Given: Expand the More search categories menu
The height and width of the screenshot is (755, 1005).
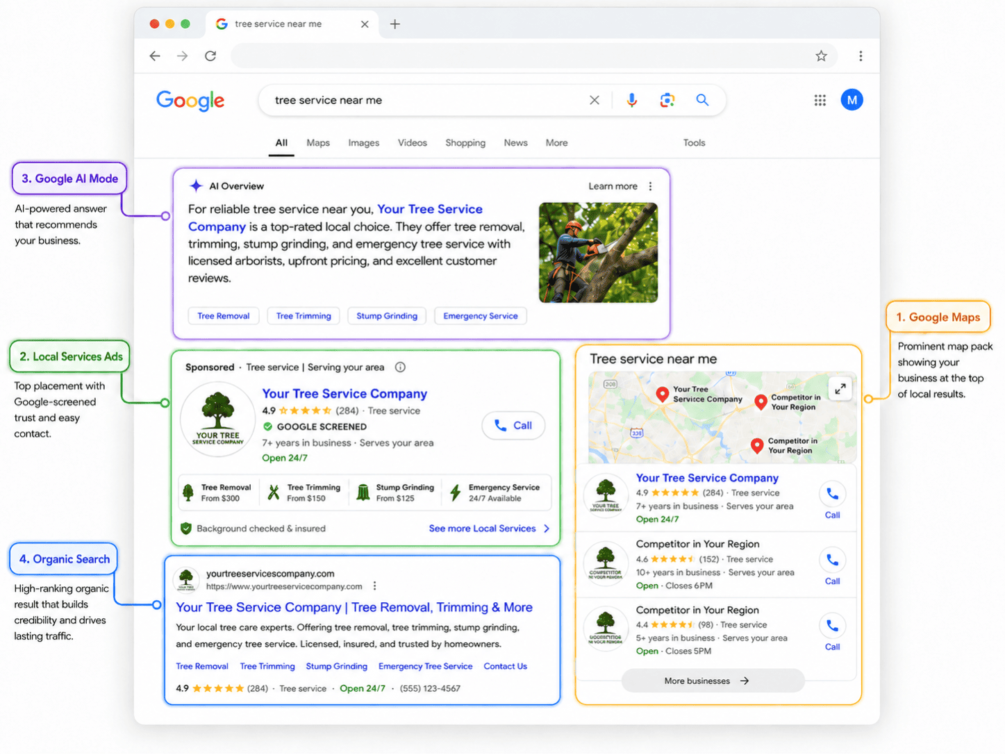Looking at the screenshot, I should (557, 143).
